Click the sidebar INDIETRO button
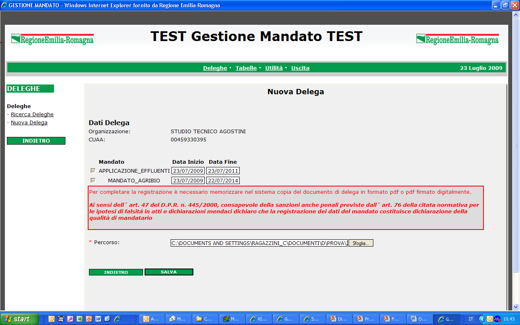 [x=36, y=141]
